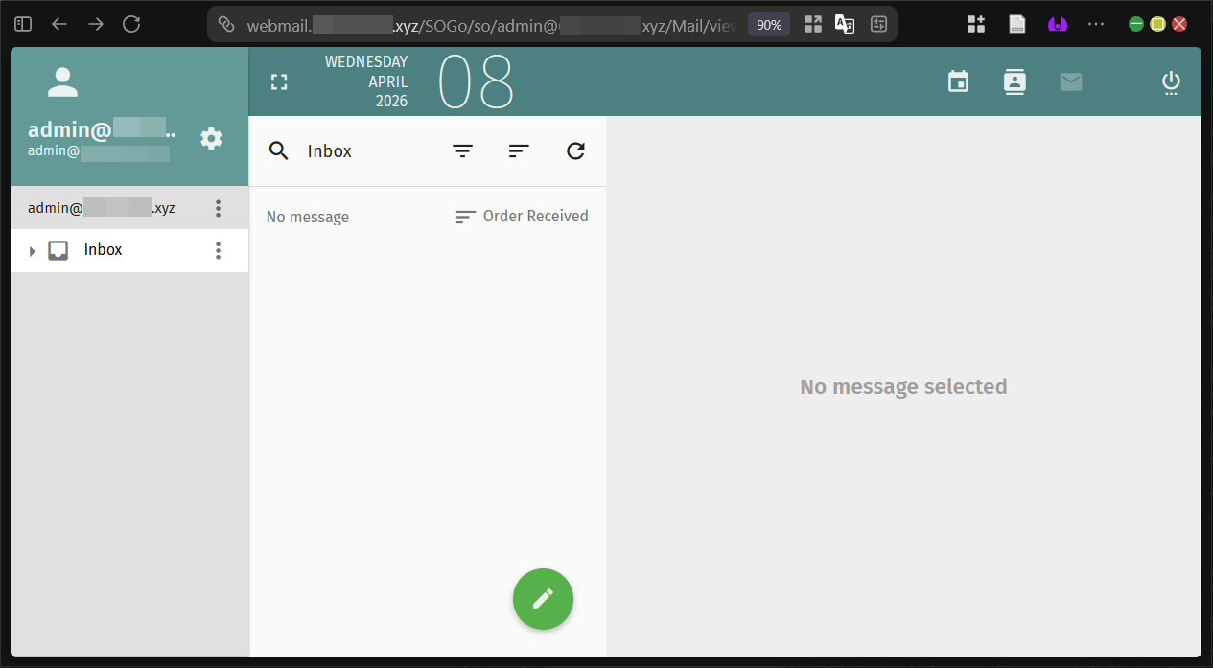Open the Inbox folder options menu
Image resolution: width=1213 pixels, height=668 pixels.
219,250
